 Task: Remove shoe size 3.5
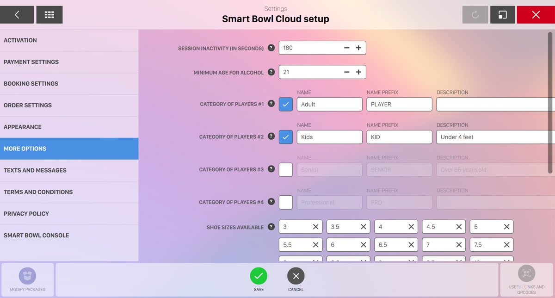click(363, 227)
